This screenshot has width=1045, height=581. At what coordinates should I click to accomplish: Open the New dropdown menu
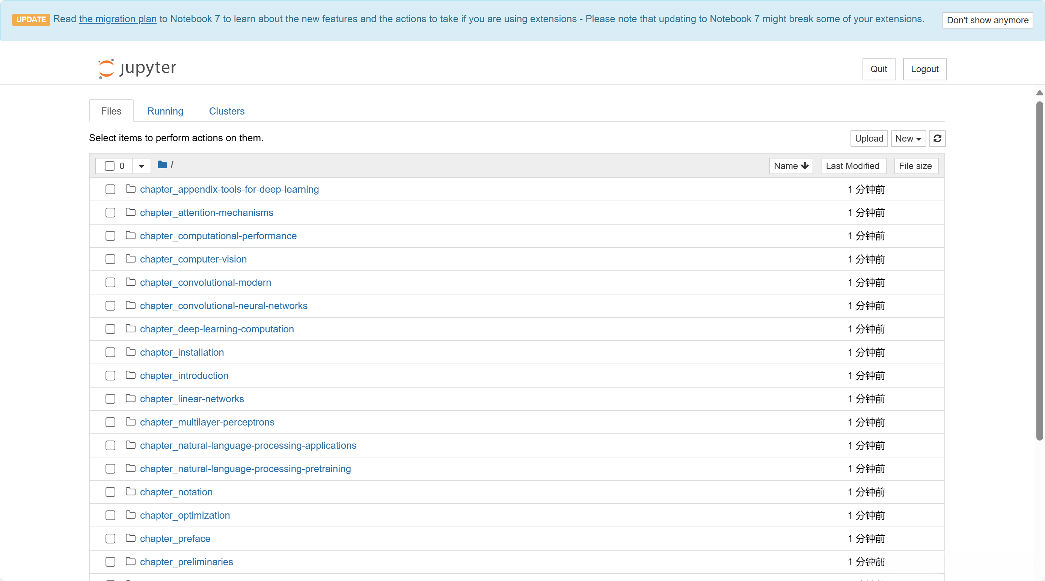click(908, 138)
